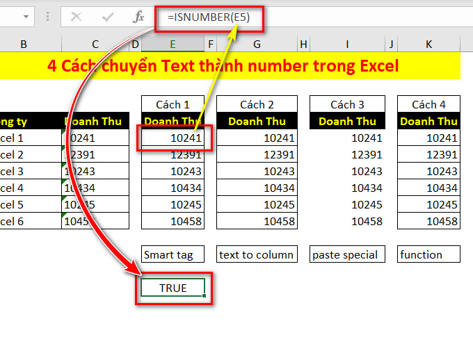
Task: Click 'Doanh Thu' header under Cách 3
Action: click(x=347, y=121)
